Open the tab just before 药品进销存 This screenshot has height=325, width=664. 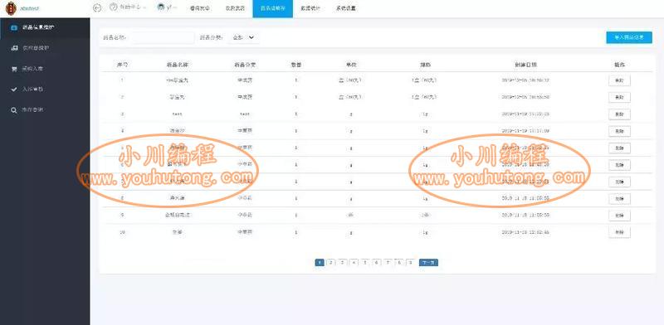pyautogui.click(x=235, y=8)
